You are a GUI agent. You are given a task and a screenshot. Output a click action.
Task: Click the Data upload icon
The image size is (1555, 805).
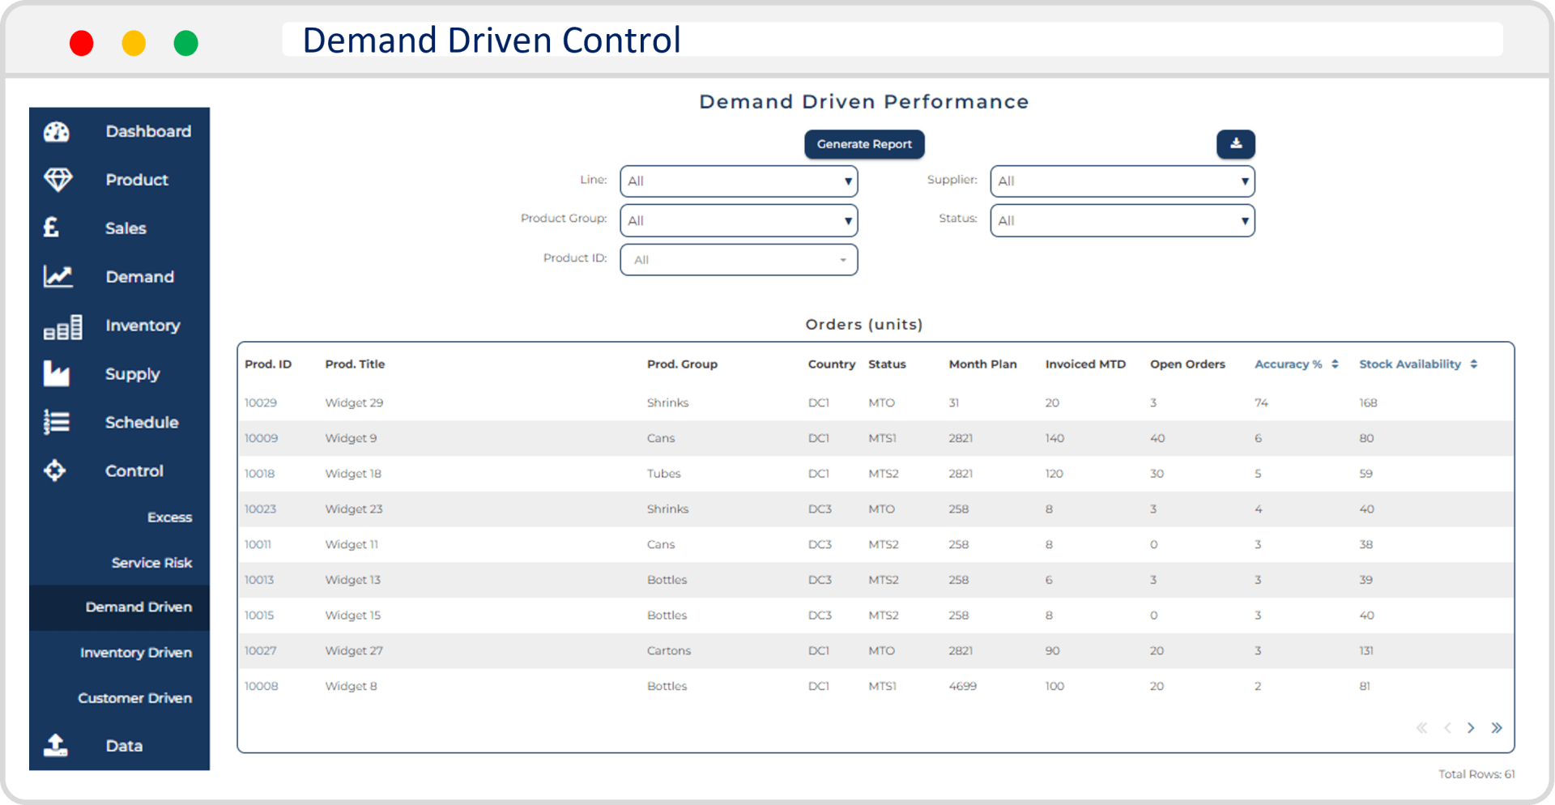click(x=55, y=745)
